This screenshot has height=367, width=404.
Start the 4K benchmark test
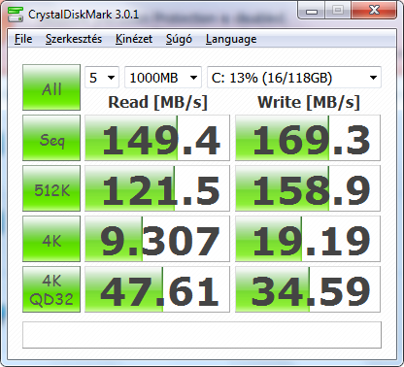pyautogui.click(x=51, y=239)
